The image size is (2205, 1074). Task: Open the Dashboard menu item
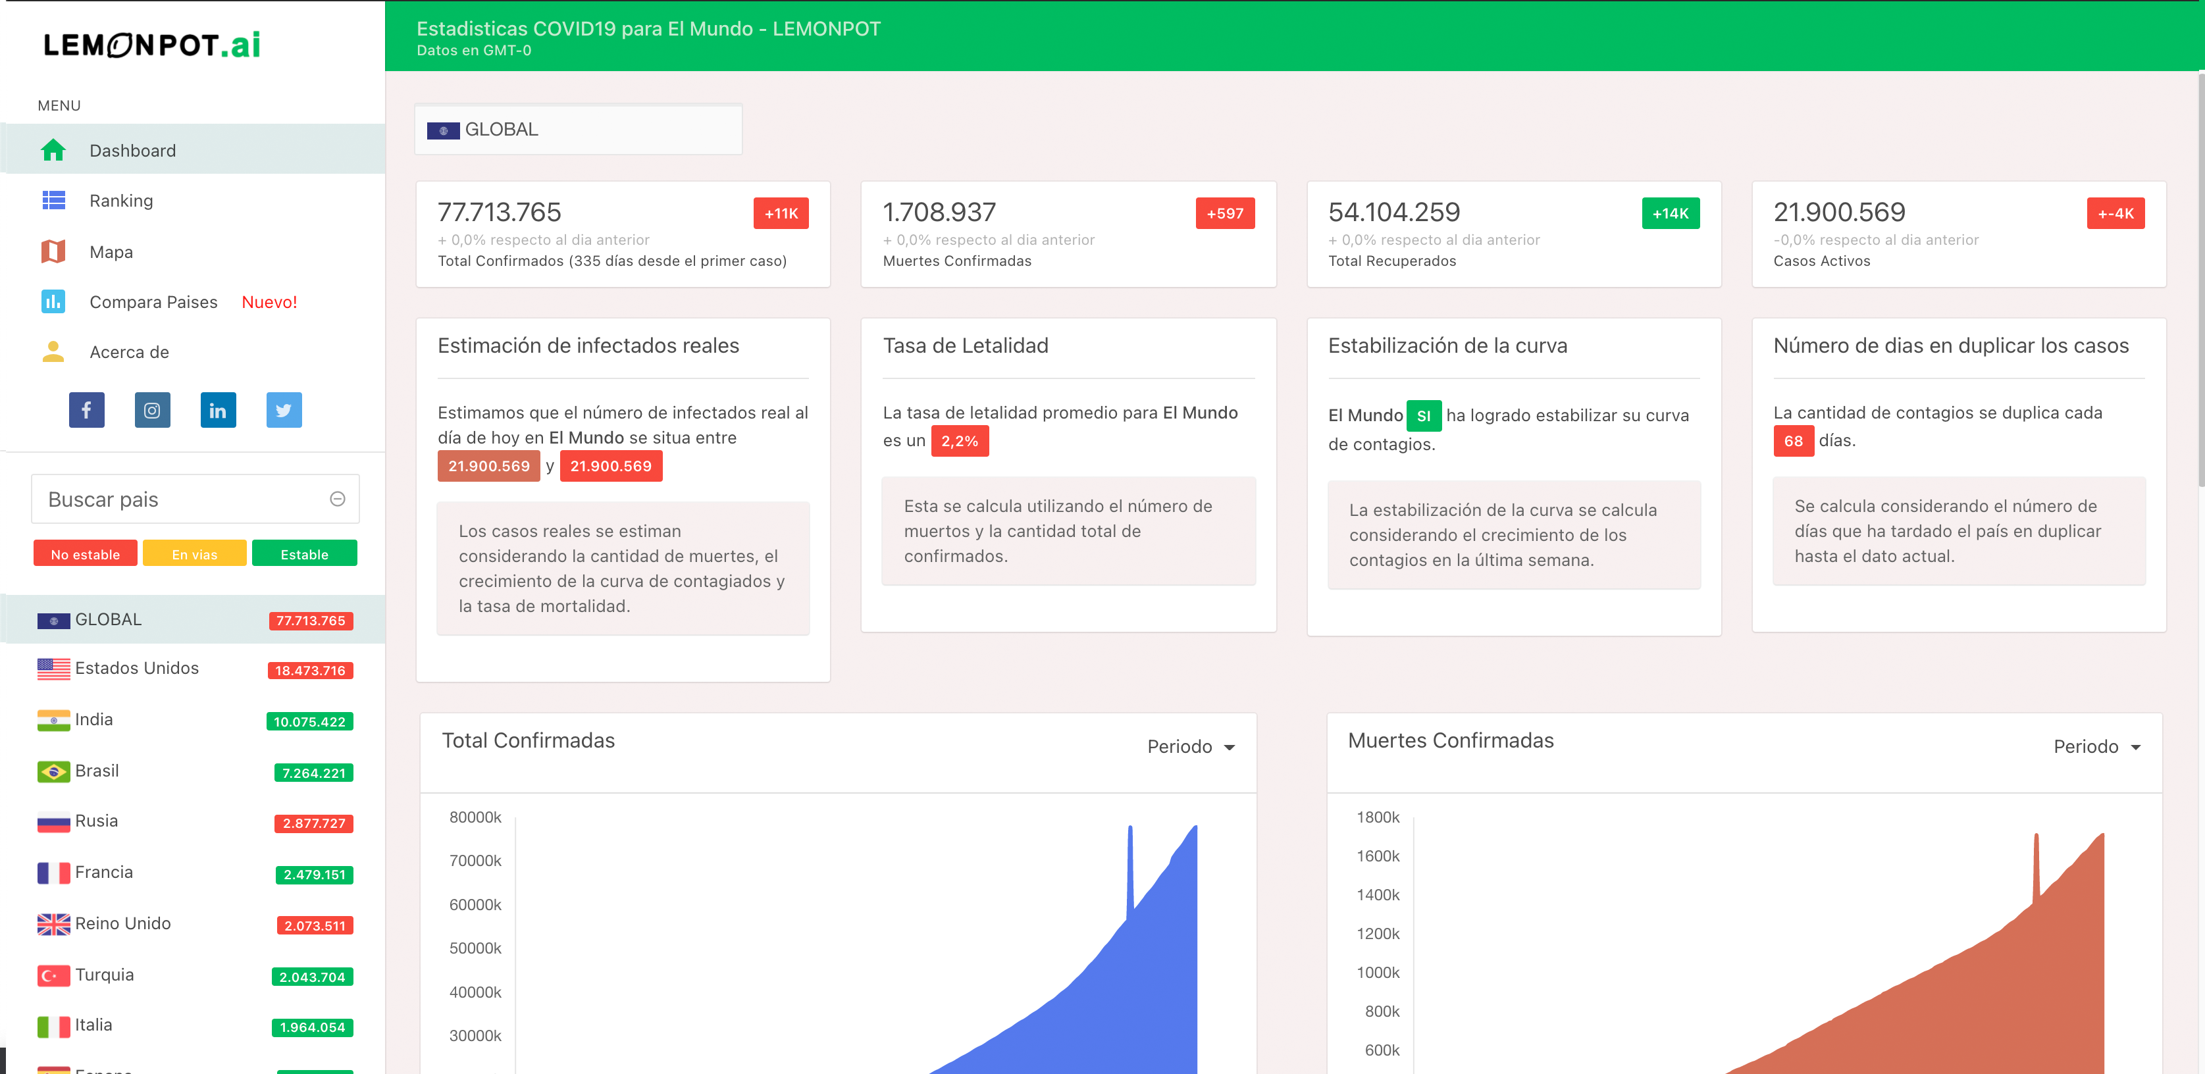pyautogui.click(x=193, y=150)
